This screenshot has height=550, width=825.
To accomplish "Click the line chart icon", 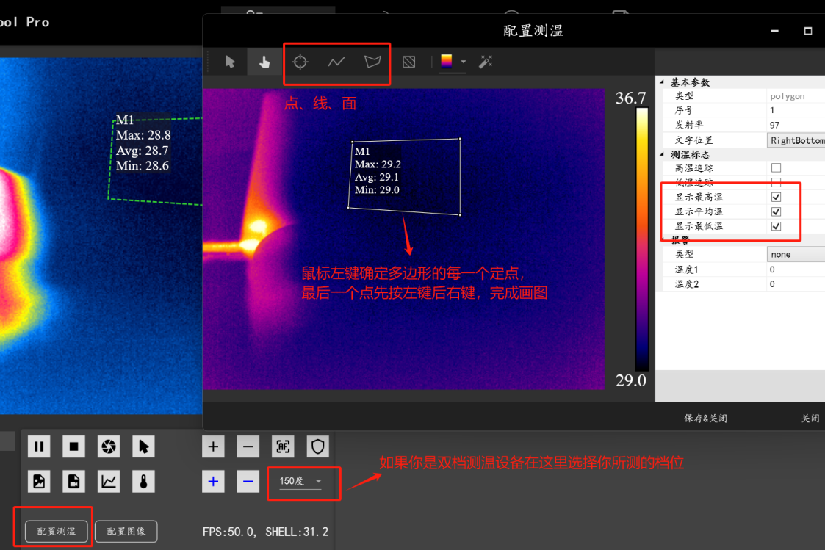I will click(x=109, y=482).
